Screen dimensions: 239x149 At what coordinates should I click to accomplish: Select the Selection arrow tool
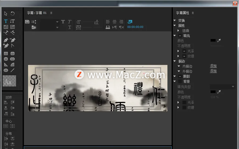[6, 14]
